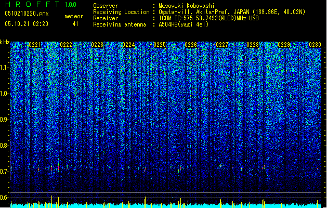Viewport: 327px width, 208px height.
Task: Select the meteor count value 41
Action: coord(75,24)
